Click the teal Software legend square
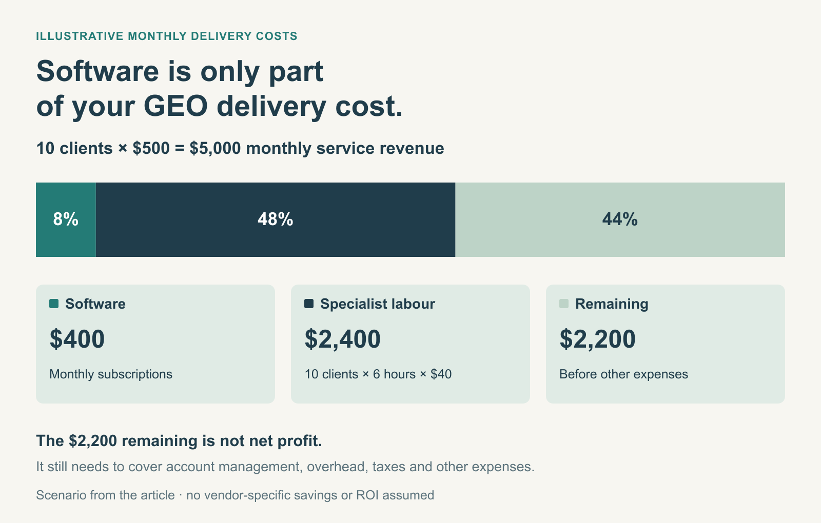This screenshot has width=821, height=523. (54, 304)
